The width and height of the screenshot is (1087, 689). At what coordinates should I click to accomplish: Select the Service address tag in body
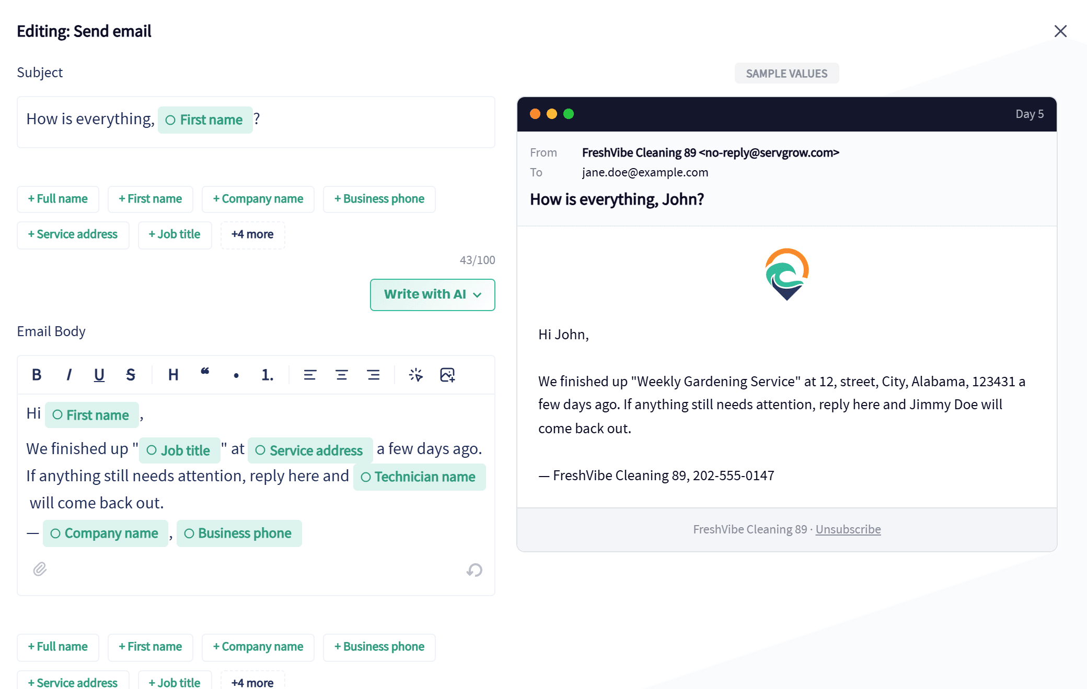(310, 450)
